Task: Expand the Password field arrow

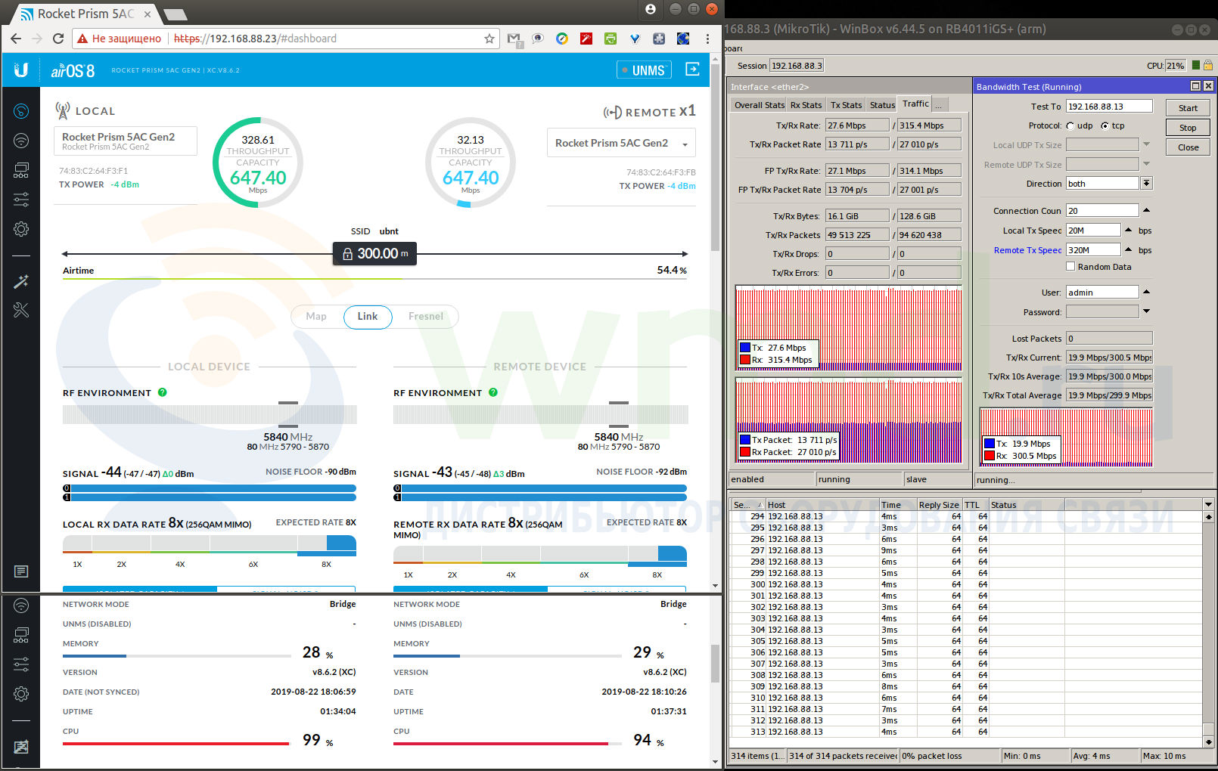Action: coord(1146,311)
